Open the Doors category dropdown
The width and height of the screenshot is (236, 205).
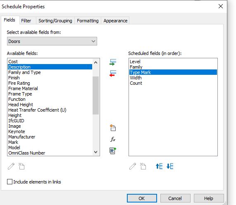(52, 41)
